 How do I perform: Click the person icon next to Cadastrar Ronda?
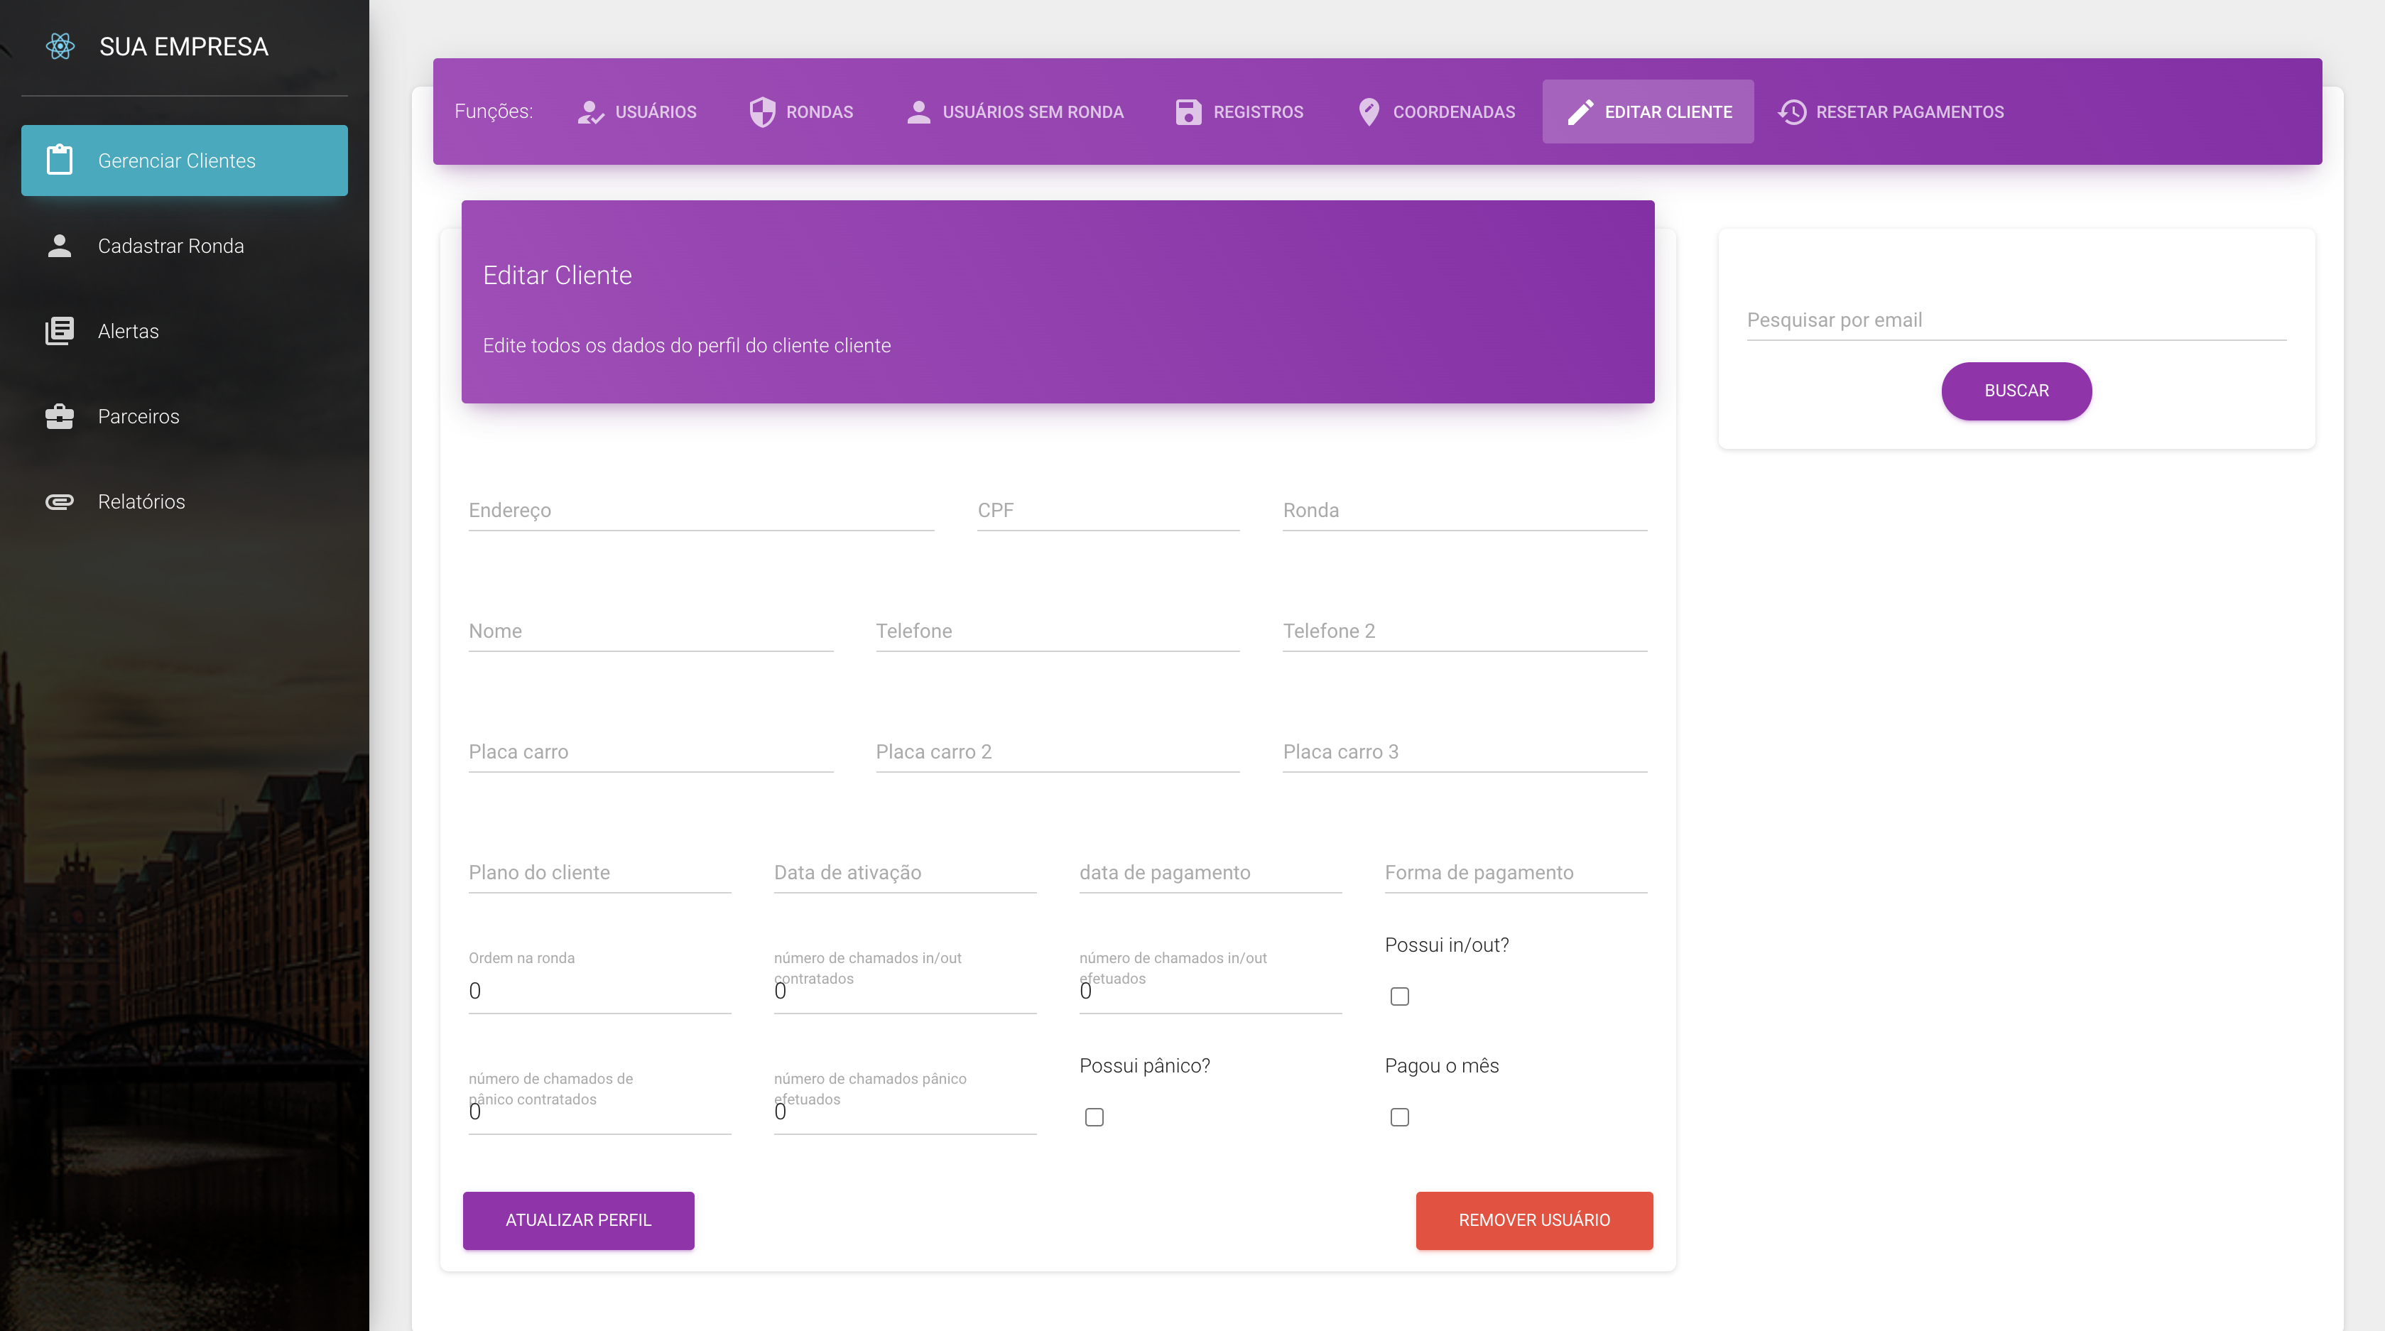pyautogui.click(x=59, y=245)
